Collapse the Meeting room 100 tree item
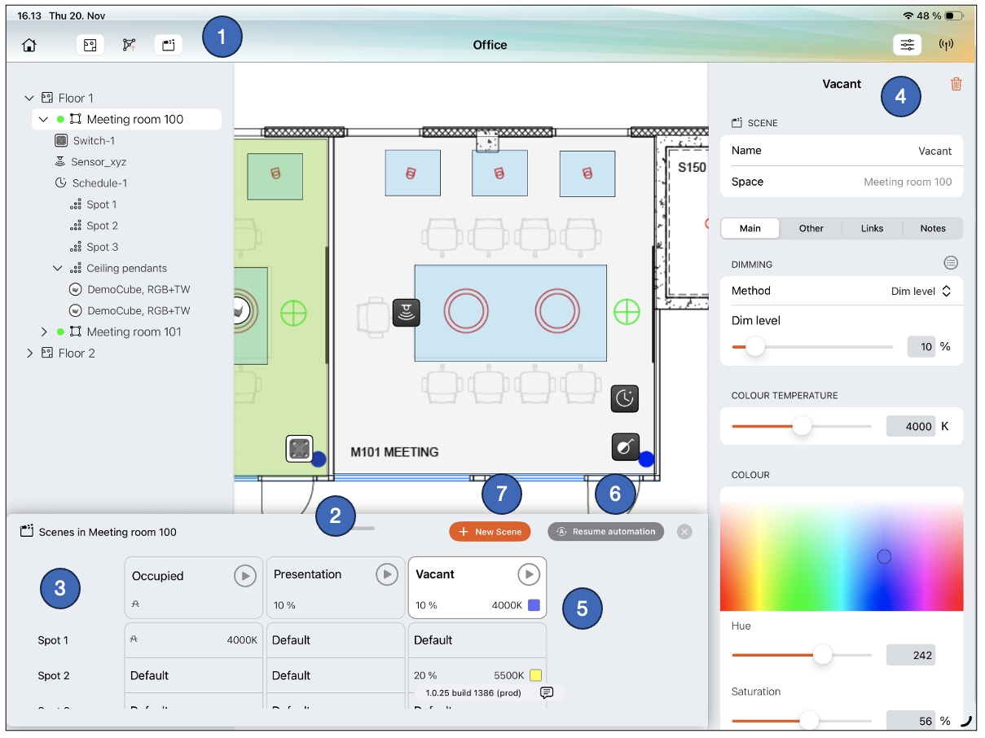This screenshot has height=738, width=985. 43,119
